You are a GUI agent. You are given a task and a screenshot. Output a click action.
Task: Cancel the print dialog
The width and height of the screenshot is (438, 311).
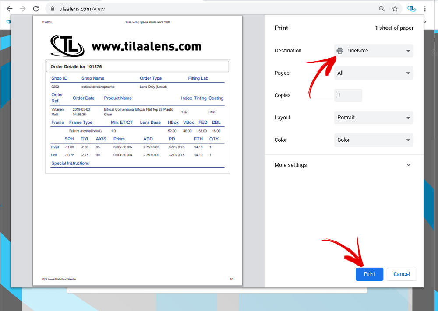pos(401,274)
